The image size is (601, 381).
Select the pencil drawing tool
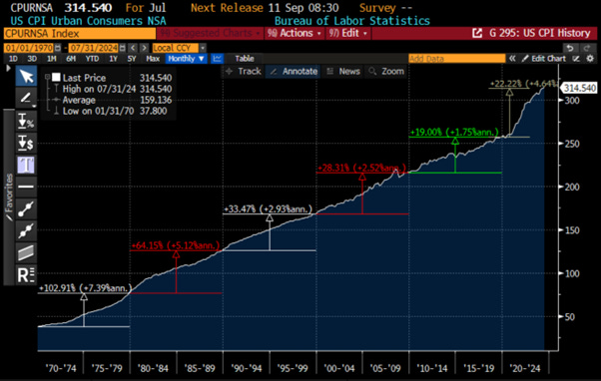(25, 98)
